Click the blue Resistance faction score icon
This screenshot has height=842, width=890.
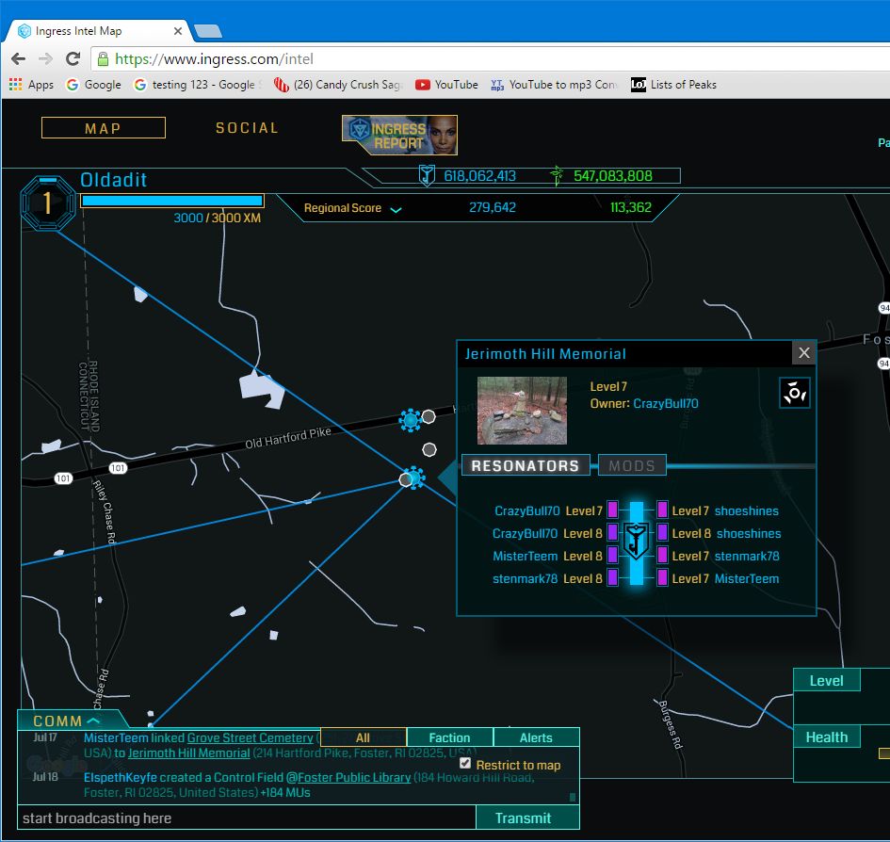point(427,175)
